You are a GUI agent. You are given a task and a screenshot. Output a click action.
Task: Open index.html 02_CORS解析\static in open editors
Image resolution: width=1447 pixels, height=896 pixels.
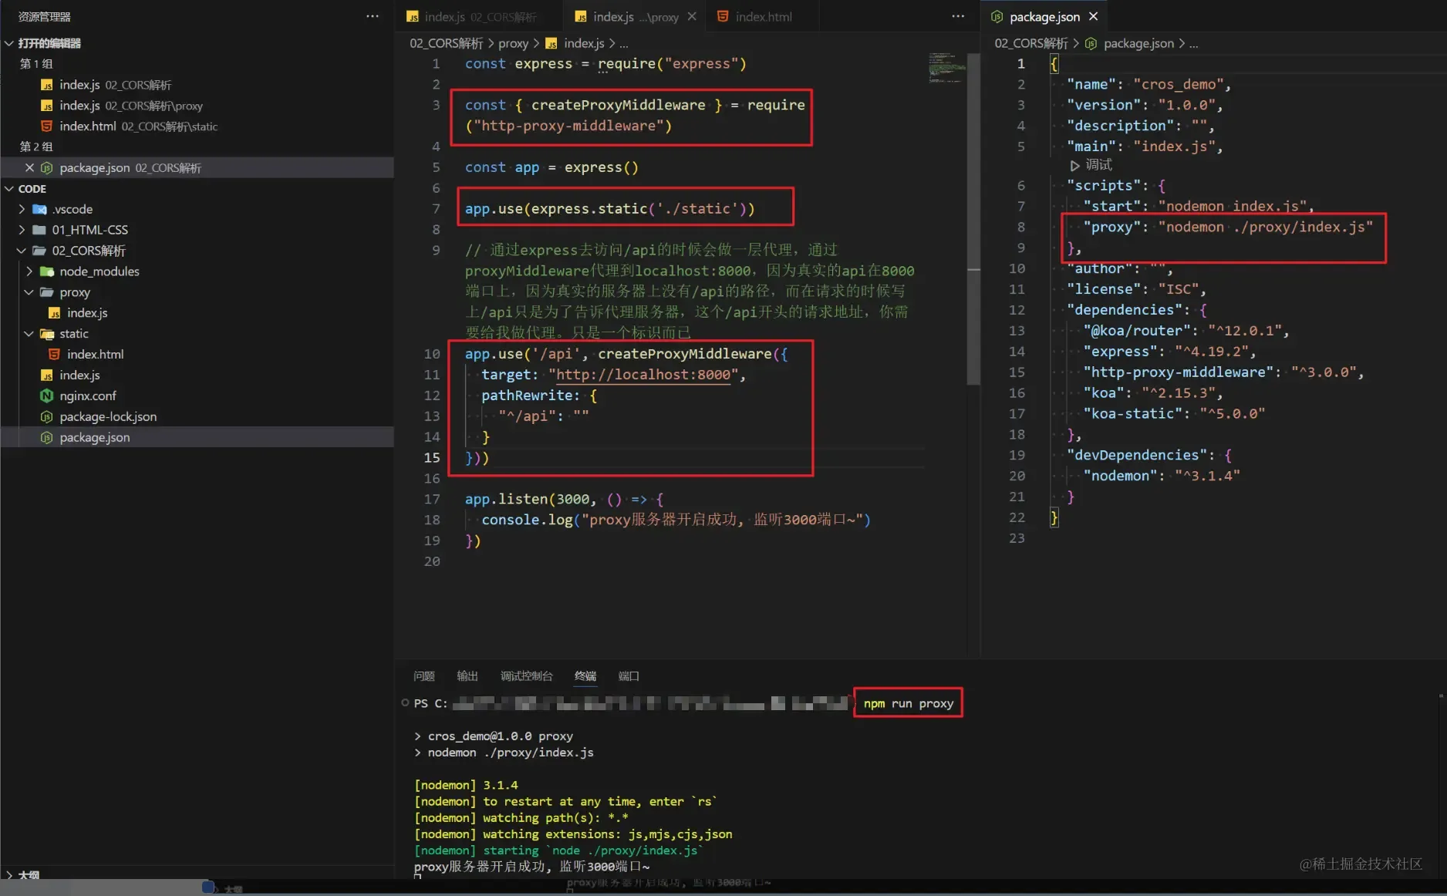click(x=197, y=126)
